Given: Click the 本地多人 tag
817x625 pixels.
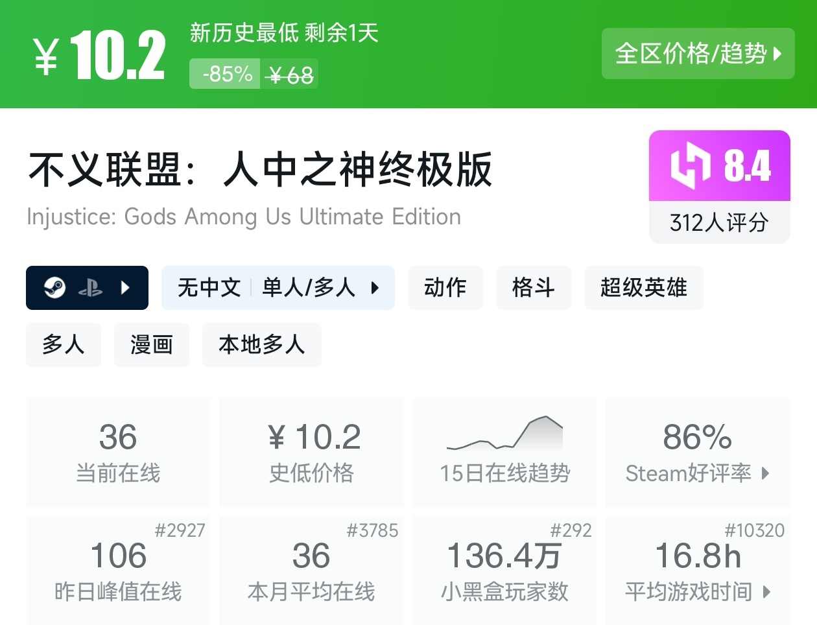Looking at the screenshot, I should (x=261, y=345).
